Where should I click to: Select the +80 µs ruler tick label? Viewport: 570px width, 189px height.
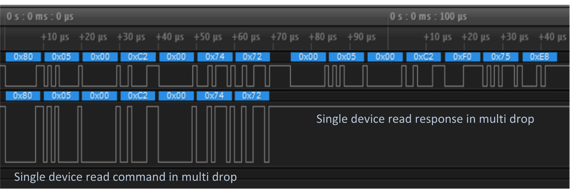click(323, 37)
